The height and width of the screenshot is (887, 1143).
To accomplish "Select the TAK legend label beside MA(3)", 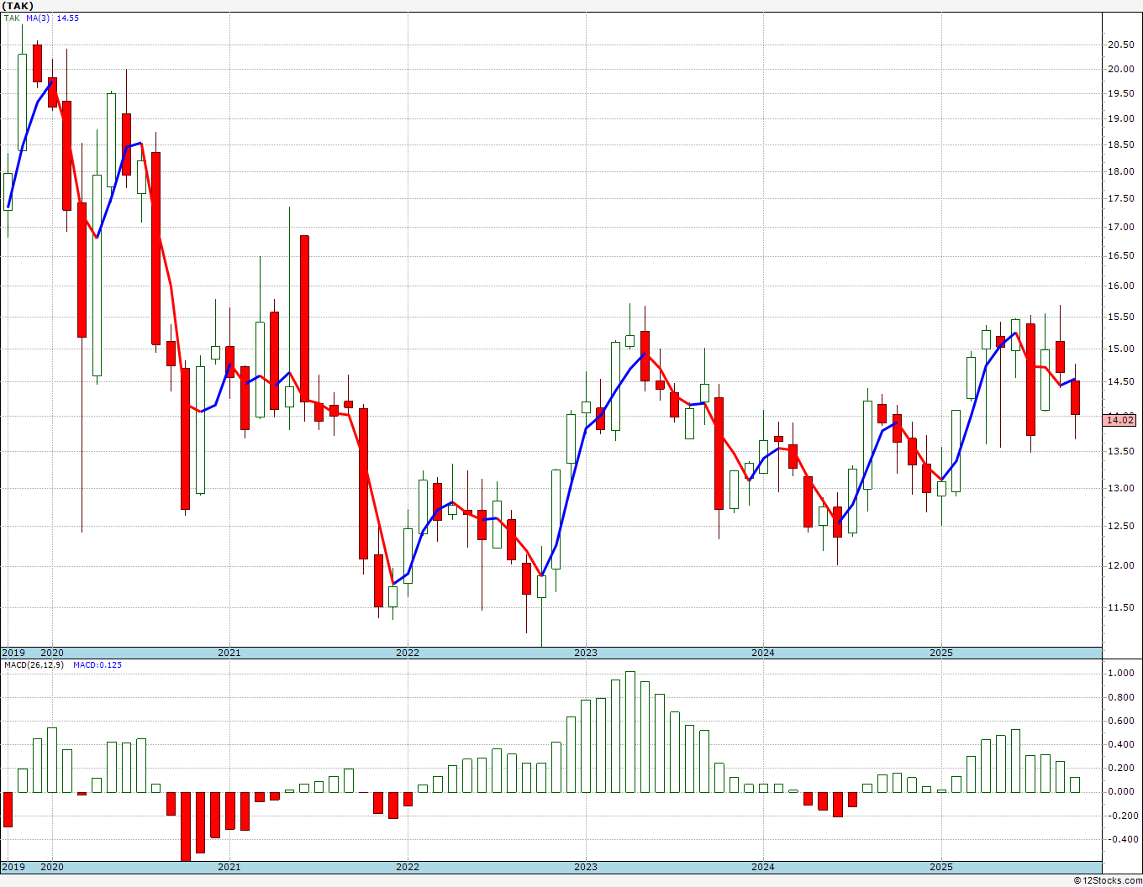I will pyautogui.click(x=11, y=18).
